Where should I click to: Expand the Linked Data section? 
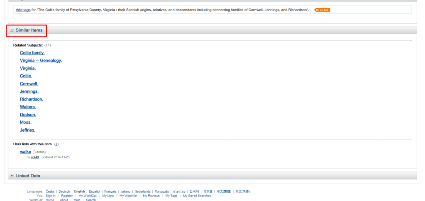[12, 176]
